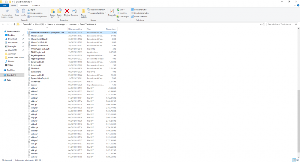Open the Accesso facilitato dropdown
The image size is (300, 162).
pos(97,13)
